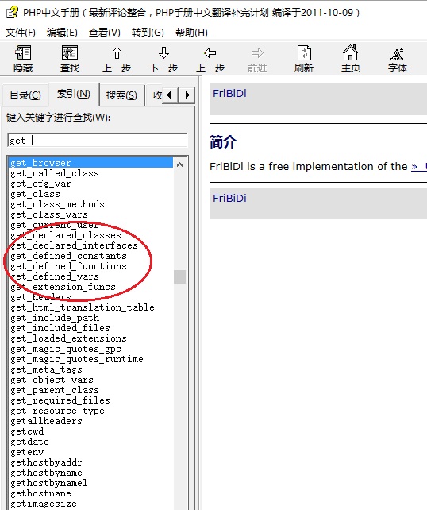
Task: Click the up-arrow 上一步 icon
Action: [x=117, y=59]
